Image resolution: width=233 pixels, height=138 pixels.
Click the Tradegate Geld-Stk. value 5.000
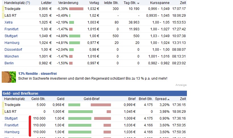click(41, 105)
